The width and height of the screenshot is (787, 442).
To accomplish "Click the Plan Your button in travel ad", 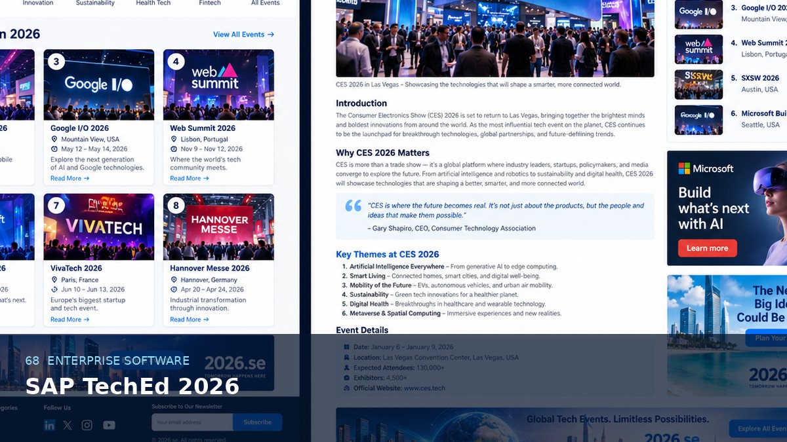I will pos(766,338).
